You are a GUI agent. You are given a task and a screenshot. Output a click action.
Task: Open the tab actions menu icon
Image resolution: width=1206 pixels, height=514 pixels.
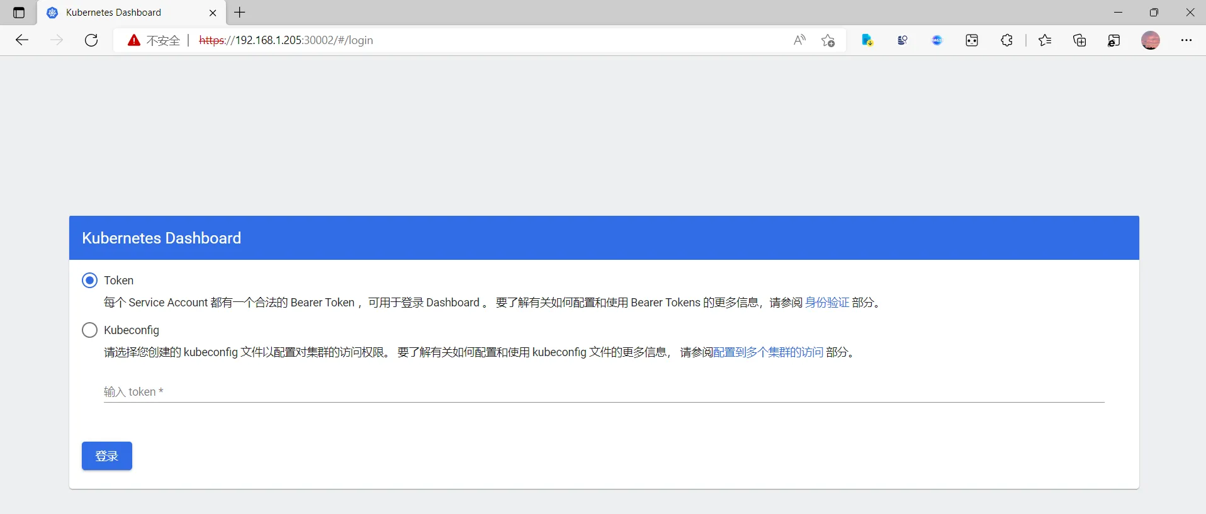tap(19, 13)
